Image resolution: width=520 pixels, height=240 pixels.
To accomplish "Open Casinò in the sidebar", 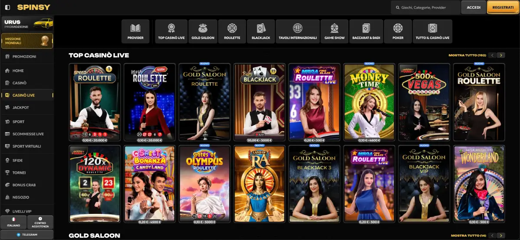I will [27, 83].
